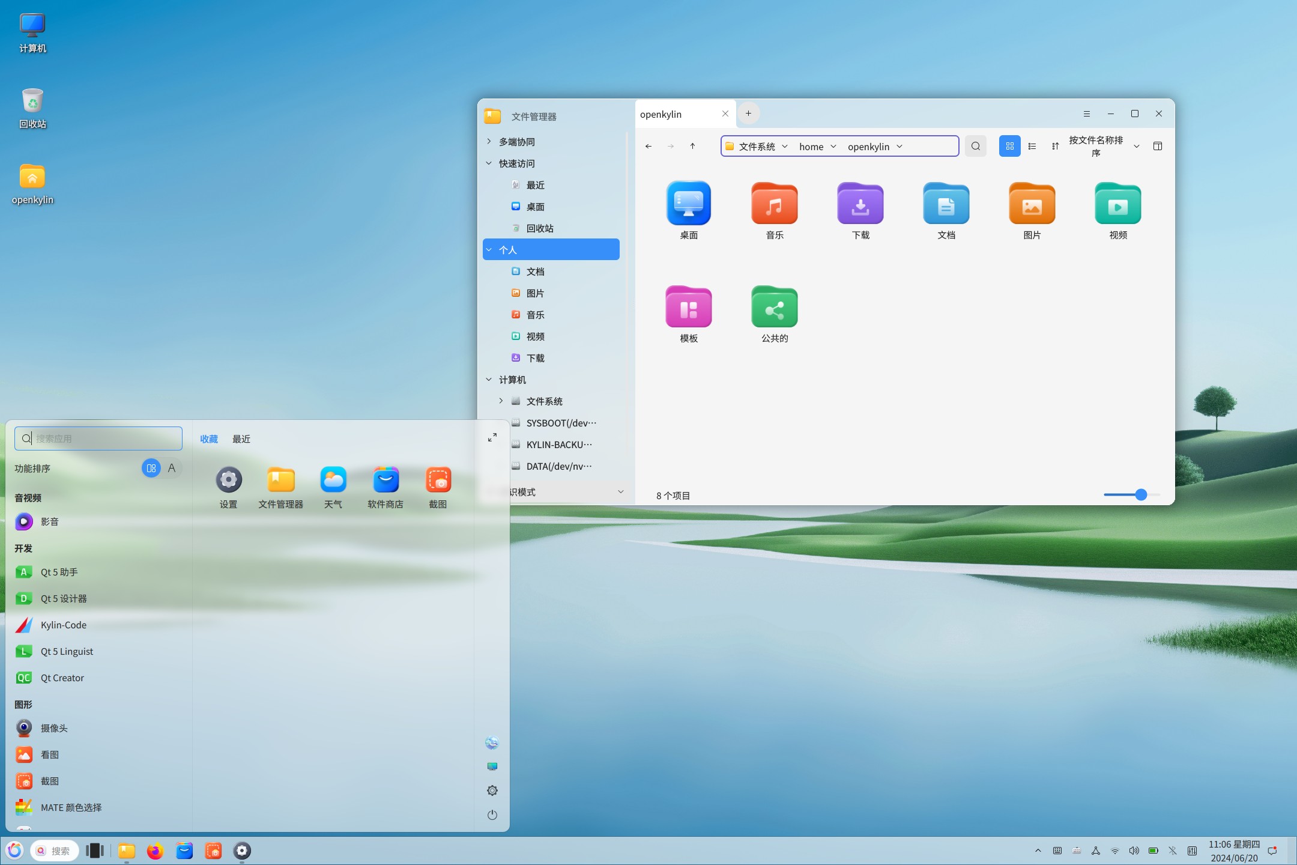This screenshot has width=1297, height=865.
Task: Toggle the preview pane button
Action: (x=1158, y=146)
